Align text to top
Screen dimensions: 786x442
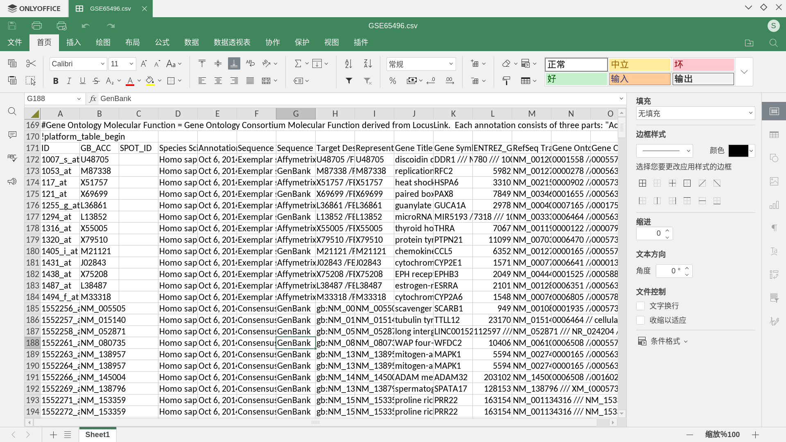(x=202, y=63)
